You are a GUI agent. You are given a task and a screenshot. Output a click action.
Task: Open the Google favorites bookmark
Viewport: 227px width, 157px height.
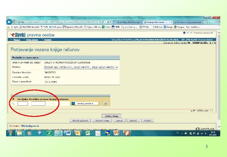[x=169, y=27]
